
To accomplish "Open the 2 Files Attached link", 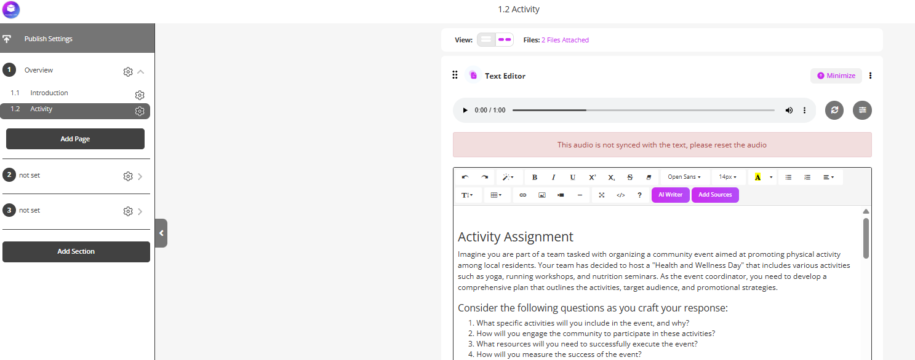I will [x=565, y=40].
